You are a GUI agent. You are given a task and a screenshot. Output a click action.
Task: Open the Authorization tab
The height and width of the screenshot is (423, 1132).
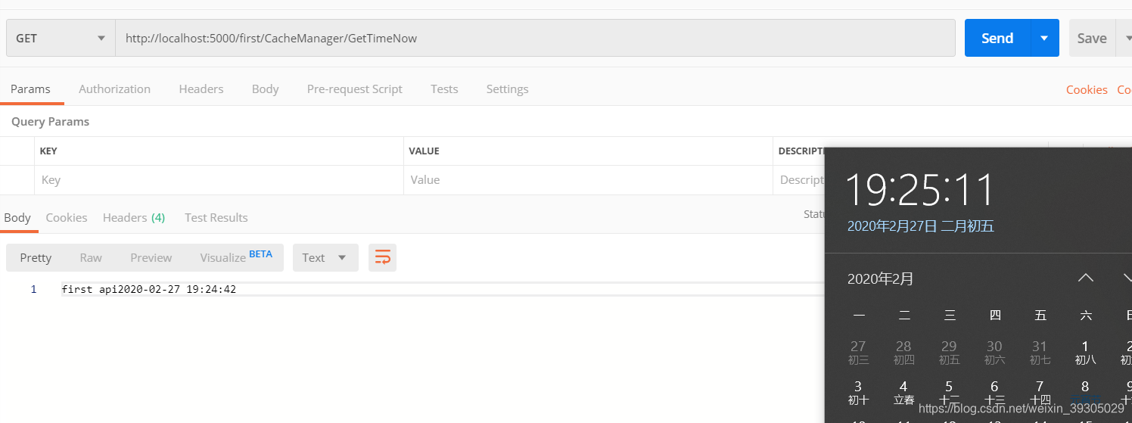click(x=114, y=89)
